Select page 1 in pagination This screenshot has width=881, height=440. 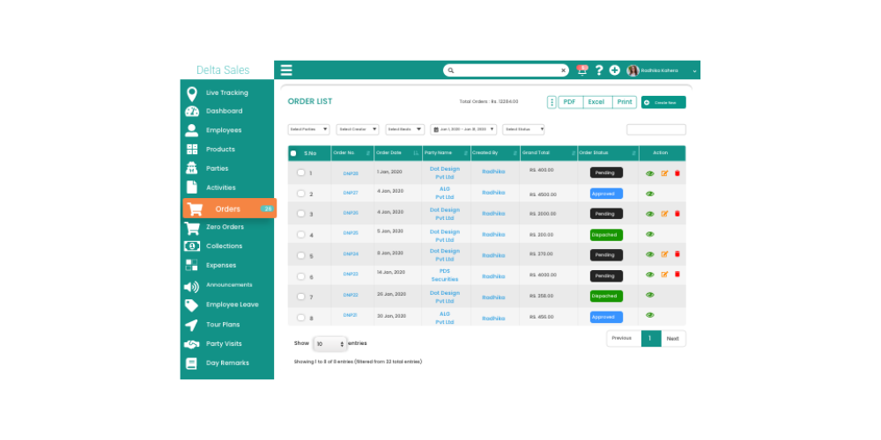[651, 339]
